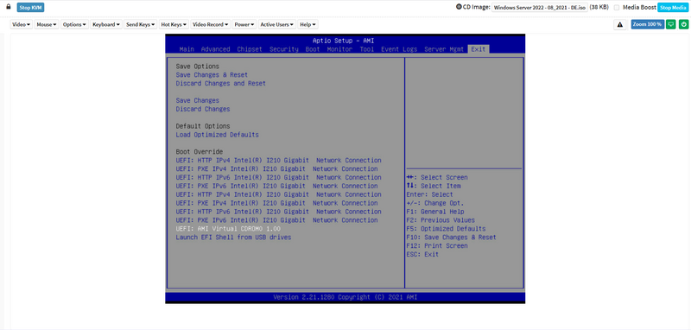The height and width of the screenshot is (330, 691).
Task: Click the Stop Media button
Action: (x=673, y=8)
